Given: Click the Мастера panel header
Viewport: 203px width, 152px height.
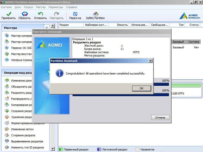Looking at the screenshot, I should coord(23,28).
